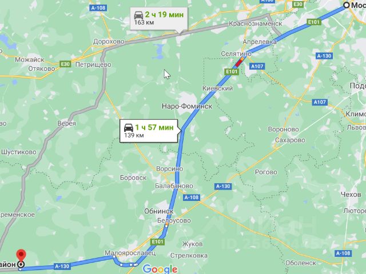Image resolution: width=366 pixels, height=274 pixels.
Task: Click the Google logo at the bottom
Action: (160, 269)
